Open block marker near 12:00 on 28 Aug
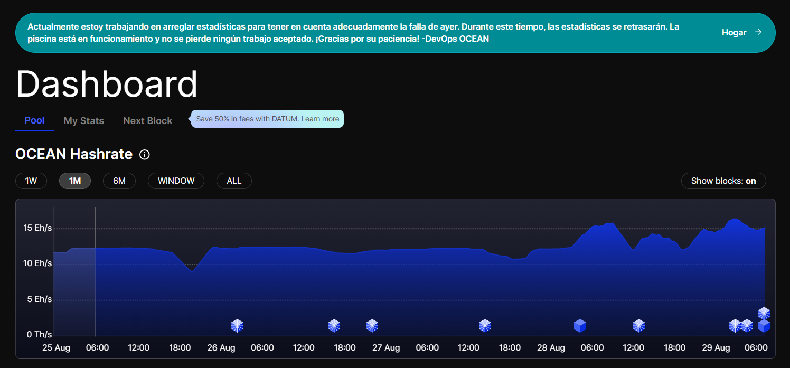This screenshot has height=368, width=790. pos(639,326)
